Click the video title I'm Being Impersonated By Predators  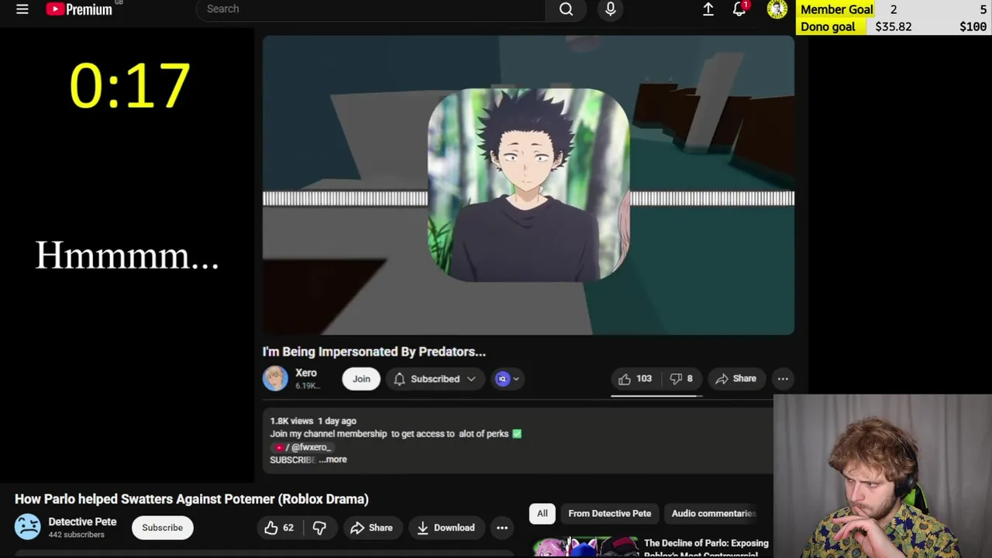pos(374,352)
